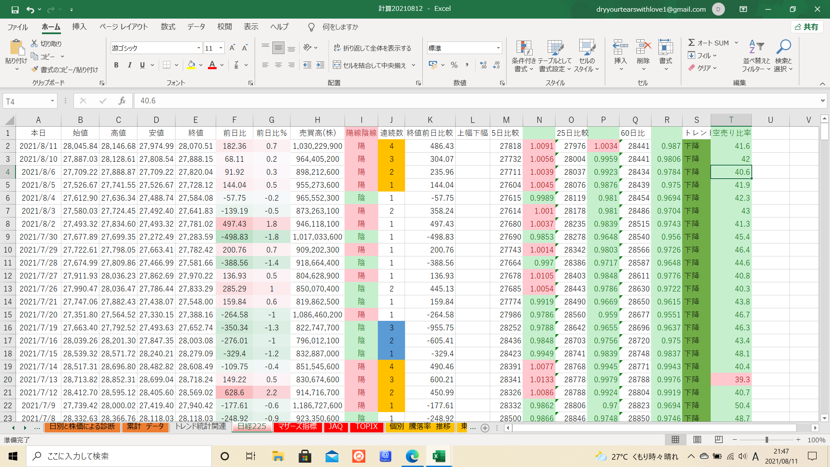
Task: Open the 数式 ribbon tab
Action: pyautogui.click(x=168, y=27)
